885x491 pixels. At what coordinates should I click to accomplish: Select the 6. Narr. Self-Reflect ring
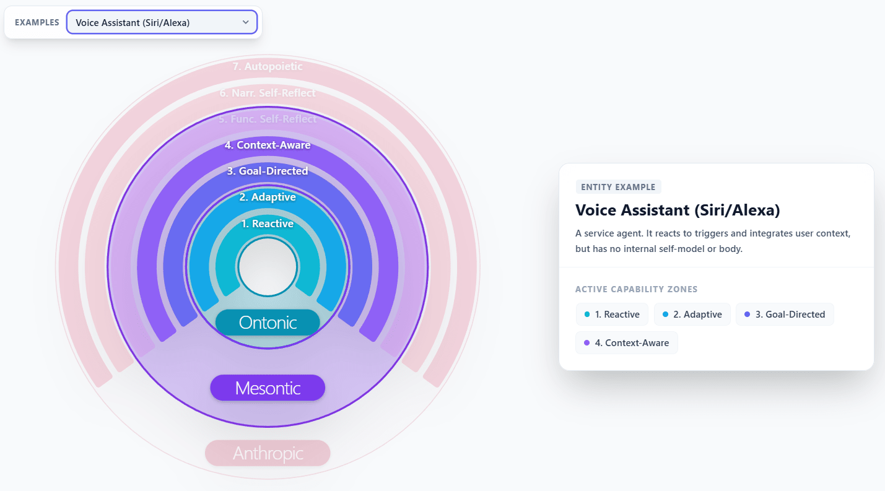tap(268, 93)
